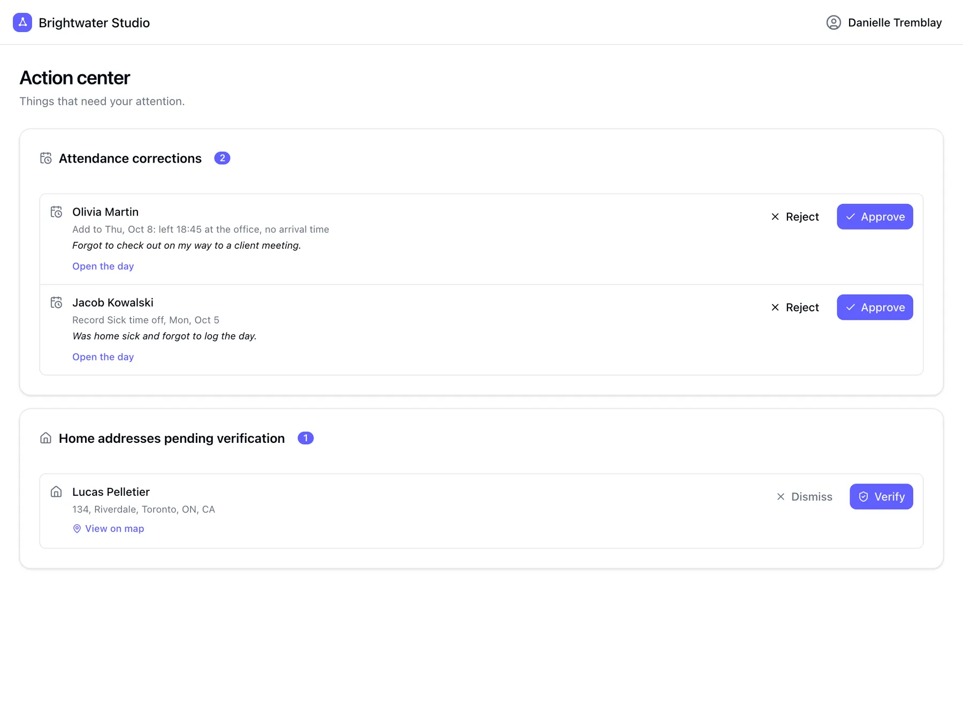Image resolution: width=963 pixels, height=722 pixels.
Task: Click the "Attendance corrections" section title
Action: pyautogui.click(x=130, y=158)
